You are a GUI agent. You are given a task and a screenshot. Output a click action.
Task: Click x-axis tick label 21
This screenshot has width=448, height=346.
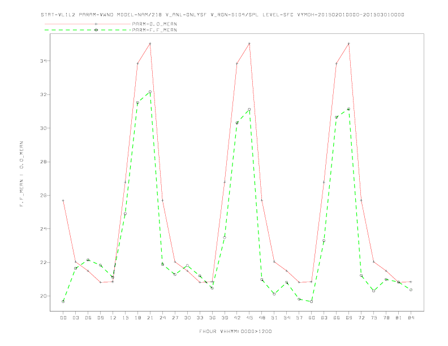point(150,318)
